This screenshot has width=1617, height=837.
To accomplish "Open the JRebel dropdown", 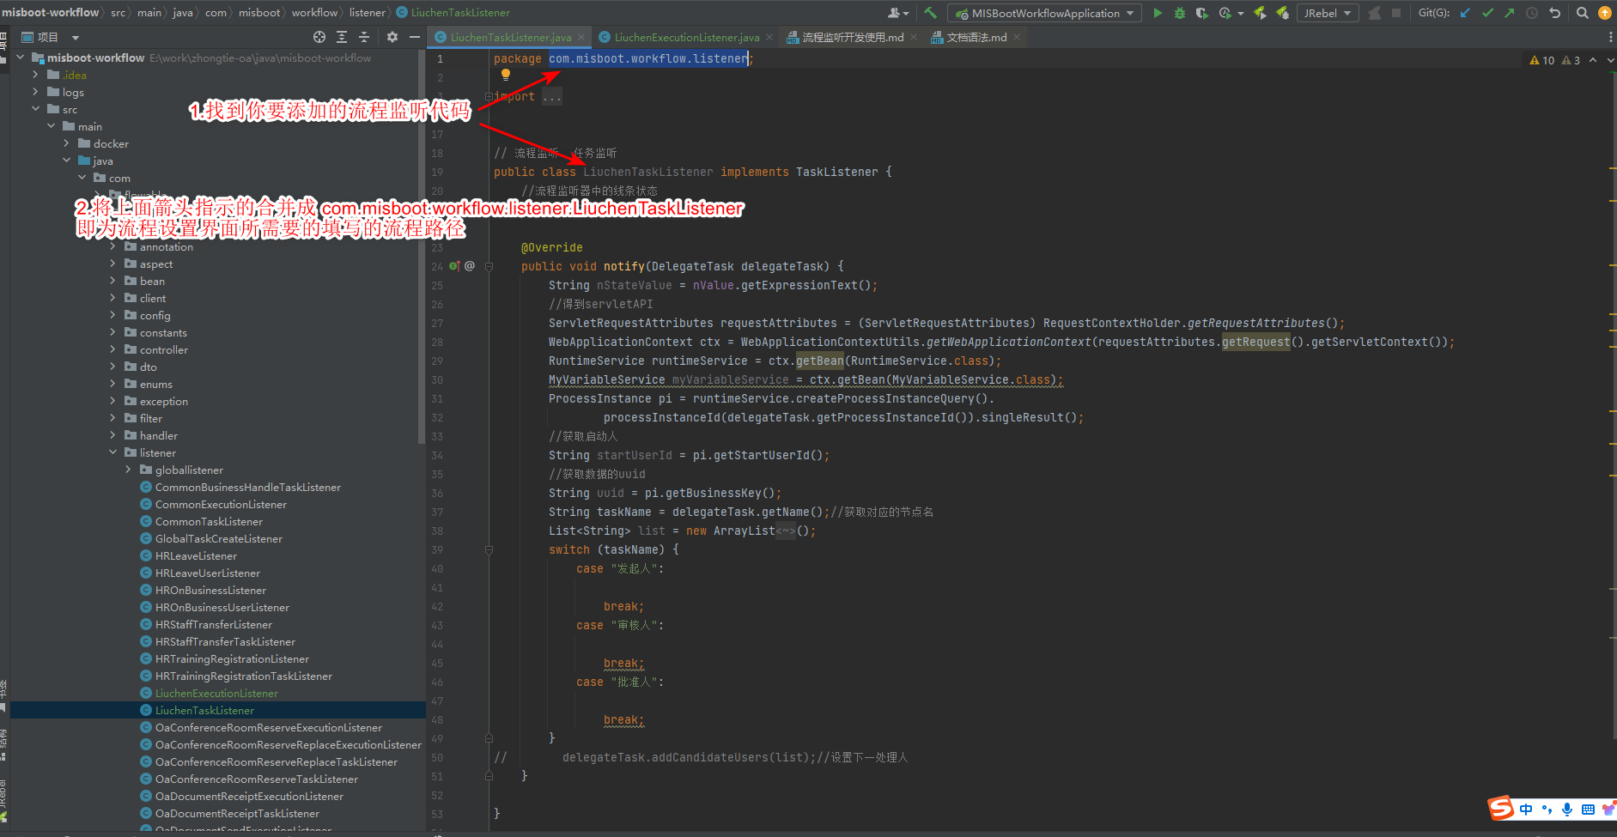I will click(1328, 13).
